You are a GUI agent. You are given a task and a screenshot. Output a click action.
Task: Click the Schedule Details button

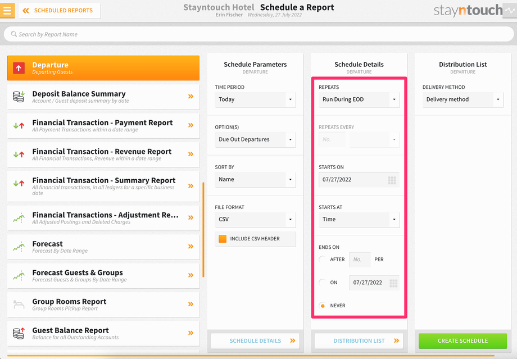click(255, 341)
